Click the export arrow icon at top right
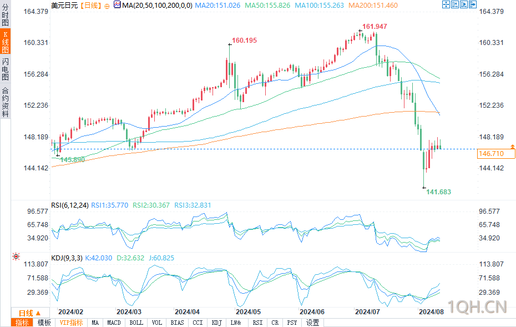This screenshot has height=327, width=516. (x=473, y=4)
